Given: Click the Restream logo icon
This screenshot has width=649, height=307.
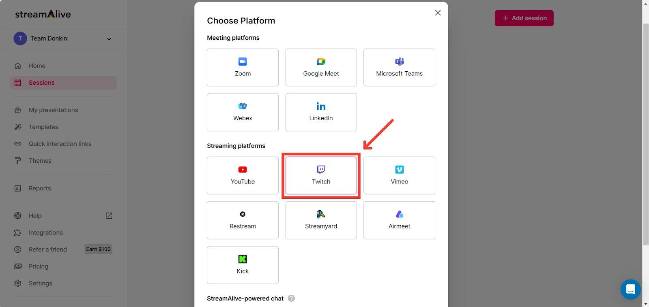Looking at the screenshot, I should 243,214.
